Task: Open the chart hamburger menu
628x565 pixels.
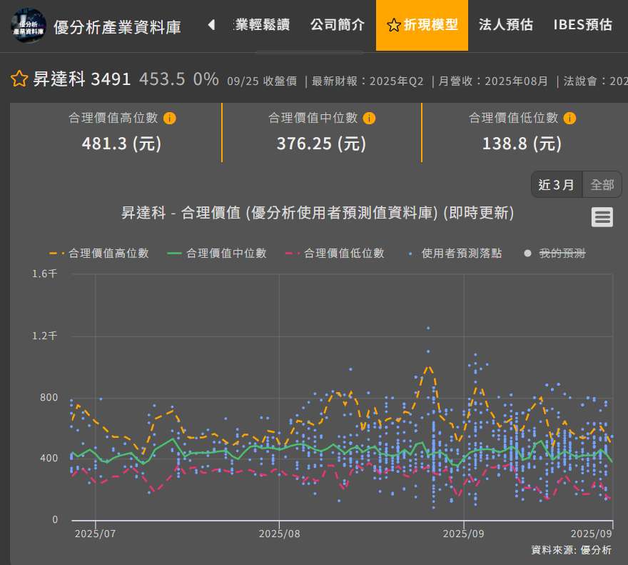Action: 602,217
